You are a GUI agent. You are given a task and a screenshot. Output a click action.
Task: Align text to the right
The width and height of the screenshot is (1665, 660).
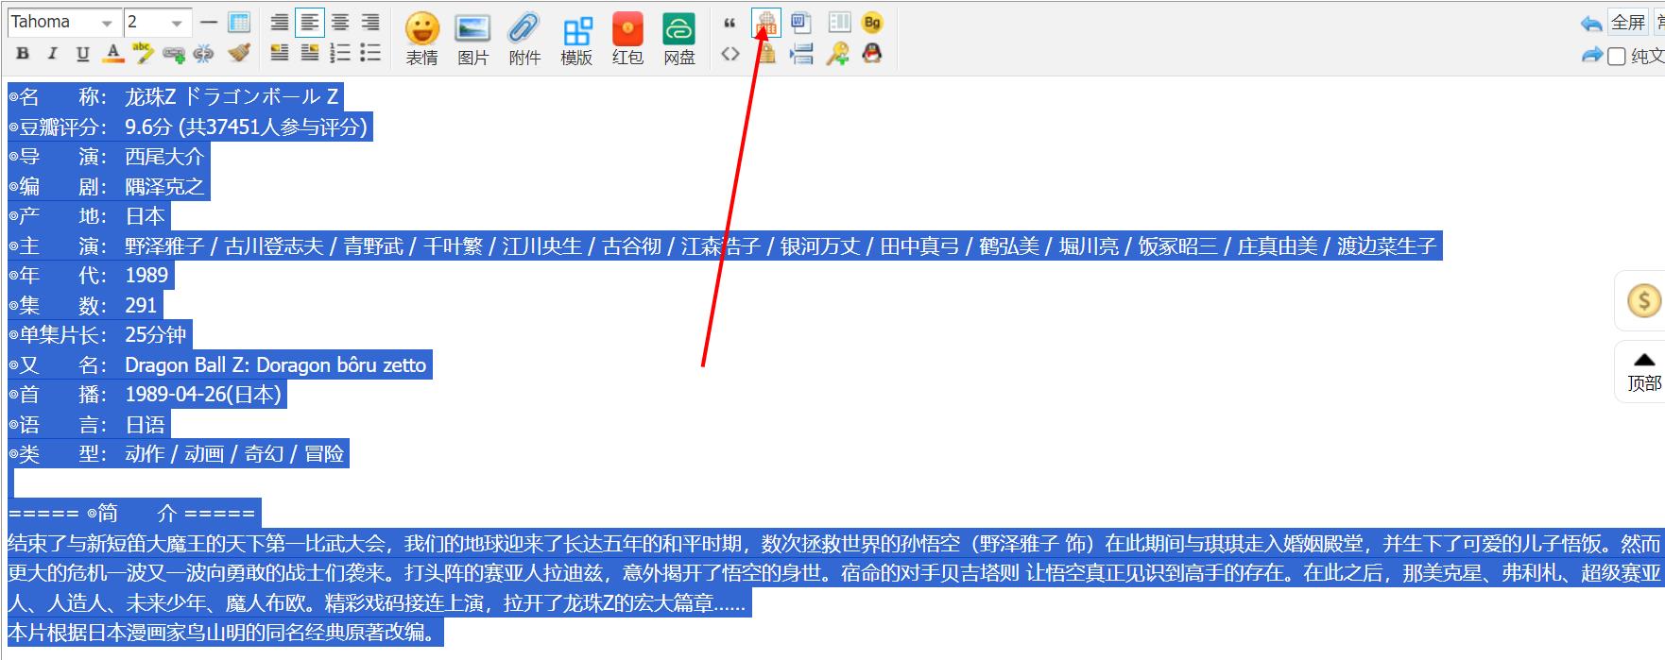tap(370, 22)
